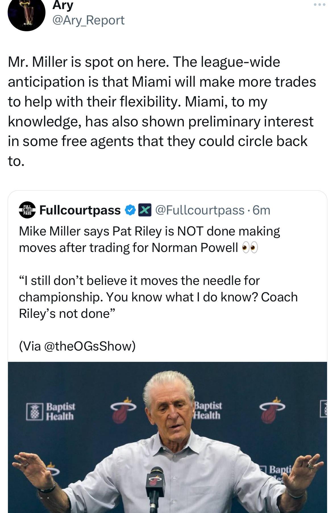Click the 6m timestamp on quoted post
Image resolution: width=335 pixels, height=513 pixels.
click(261, 210)
